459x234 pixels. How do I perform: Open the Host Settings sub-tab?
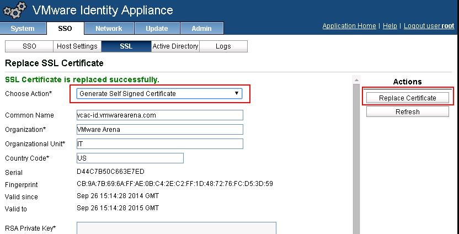click(x=77, y=46)
